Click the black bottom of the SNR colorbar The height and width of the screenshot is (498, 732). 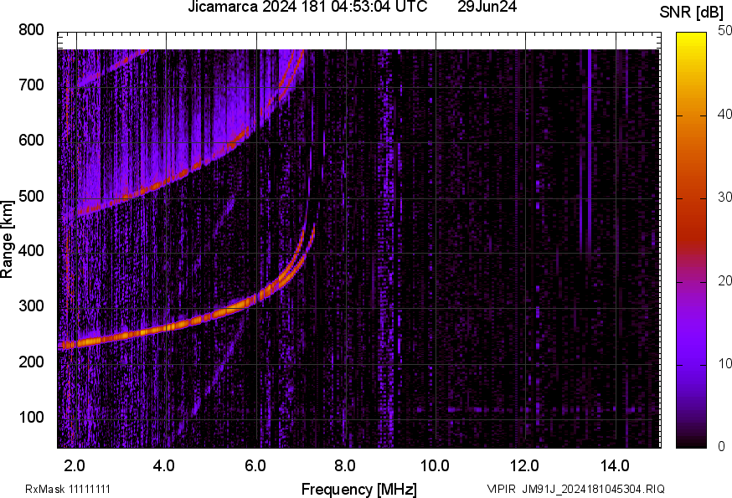691,444
